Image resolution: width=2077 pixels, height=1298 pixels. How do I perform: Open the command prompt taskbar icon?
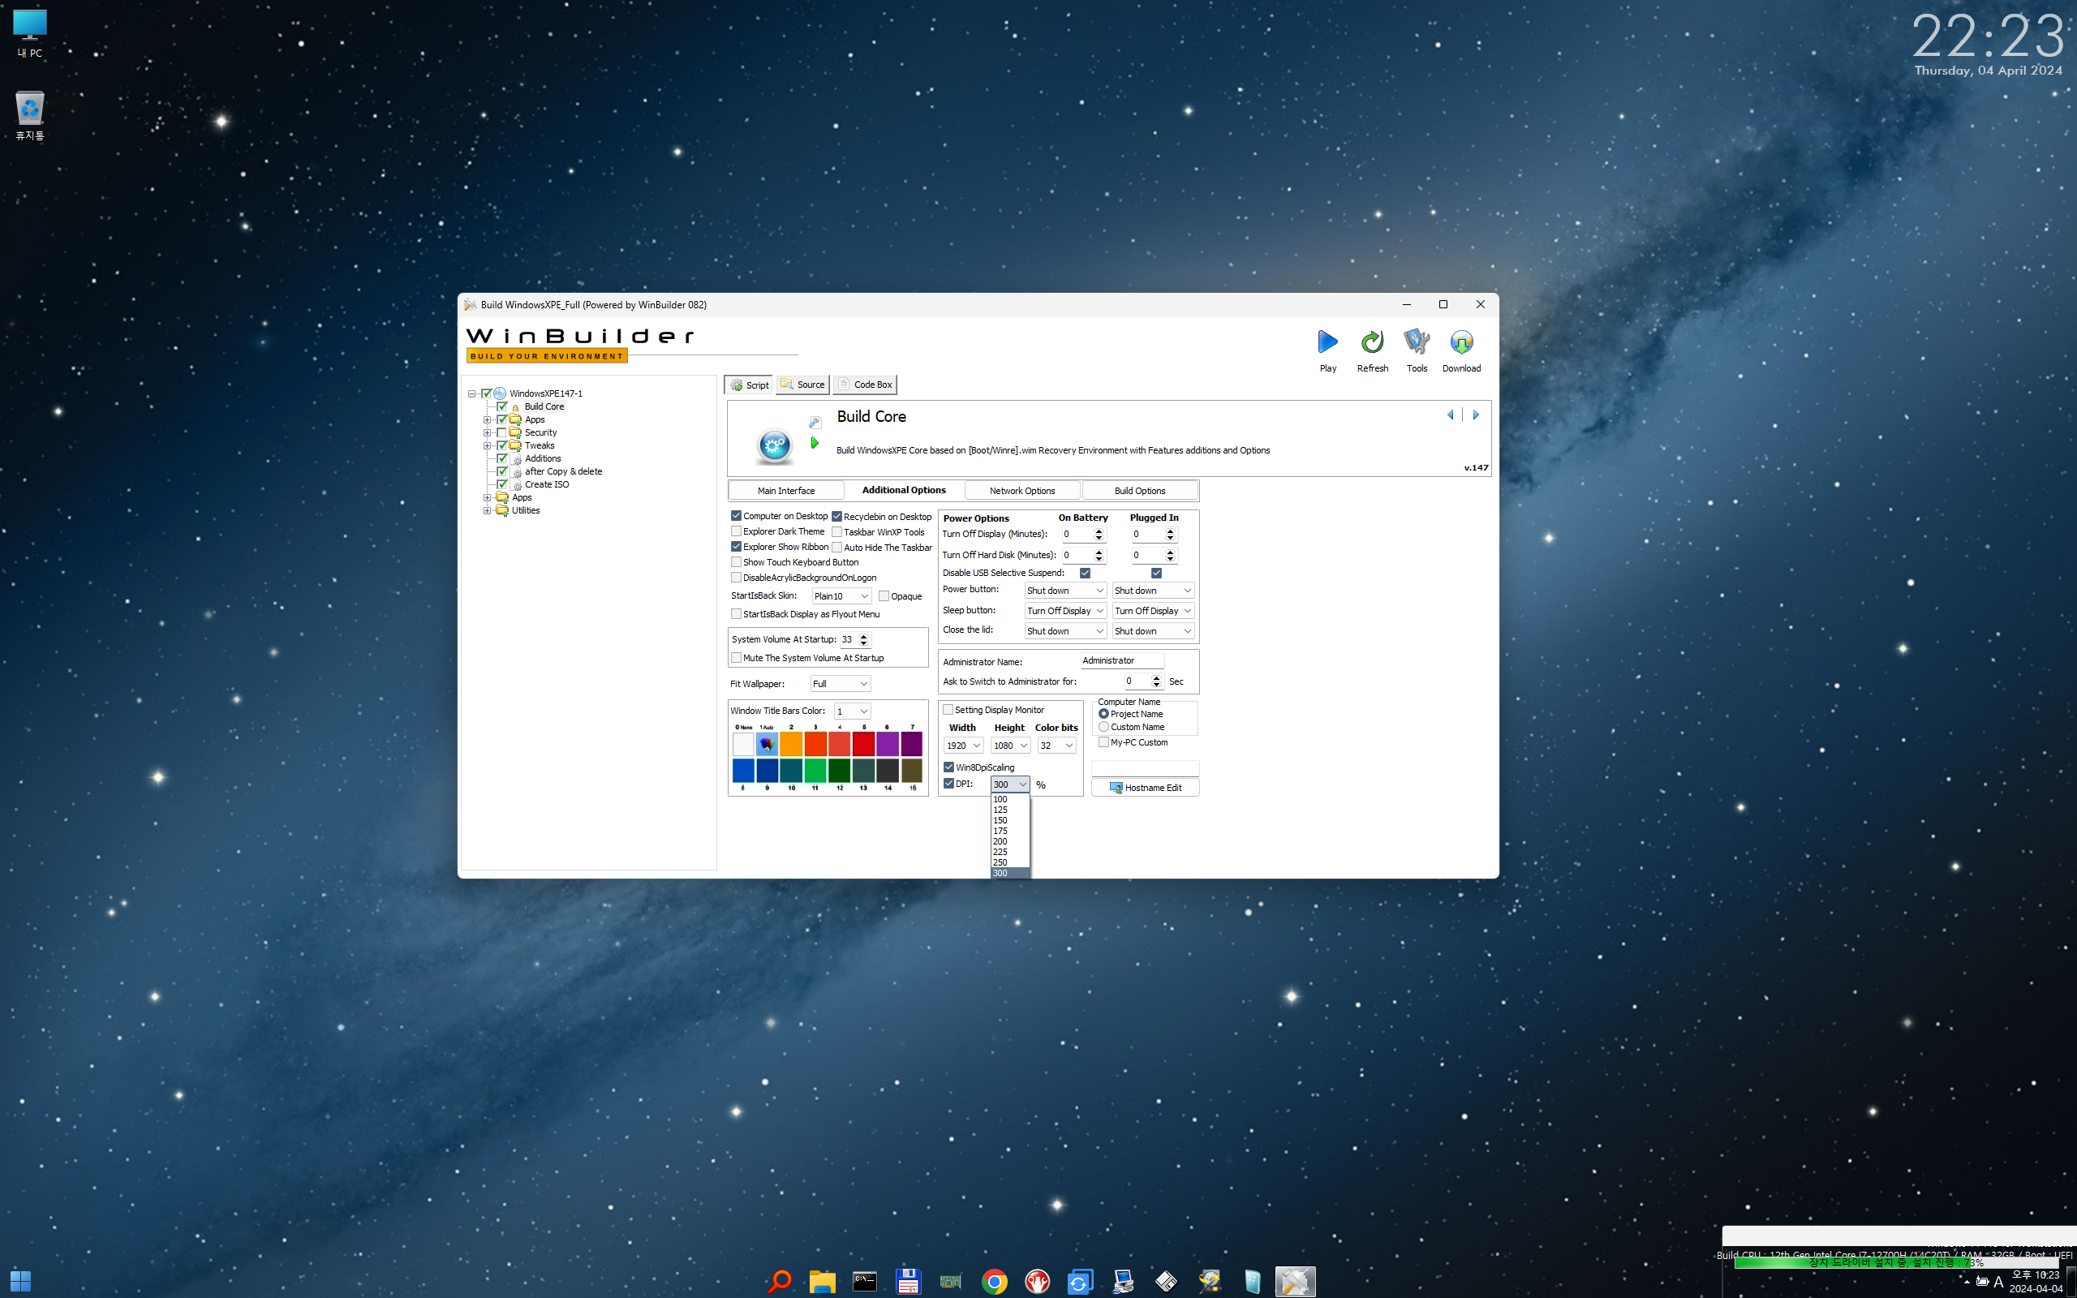point(865,1282)
